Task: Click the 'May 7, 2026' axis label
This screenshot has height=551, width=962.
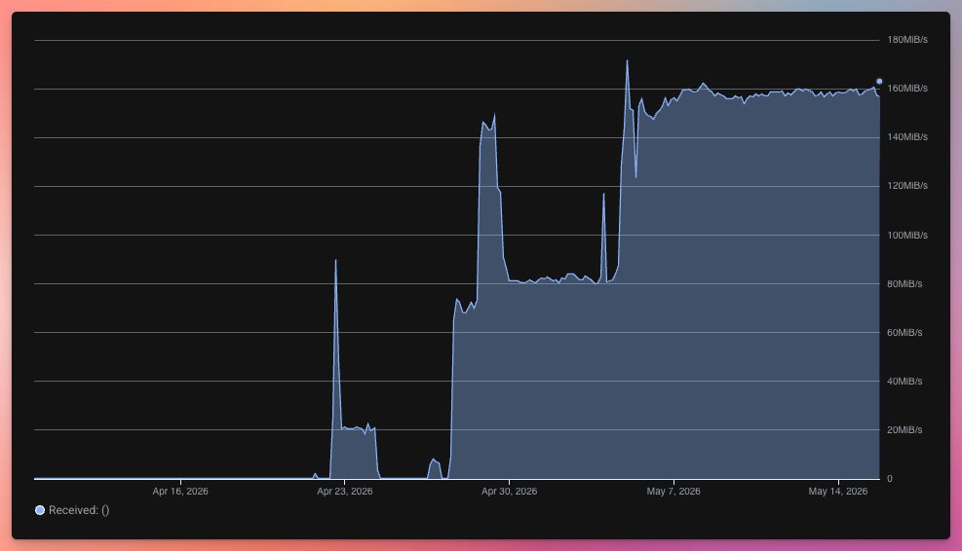Action: point(673,491)
